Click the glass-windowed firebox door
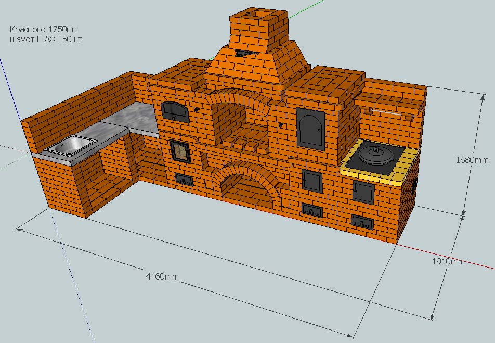Screen dimensions: 495x343 point(180,151)
